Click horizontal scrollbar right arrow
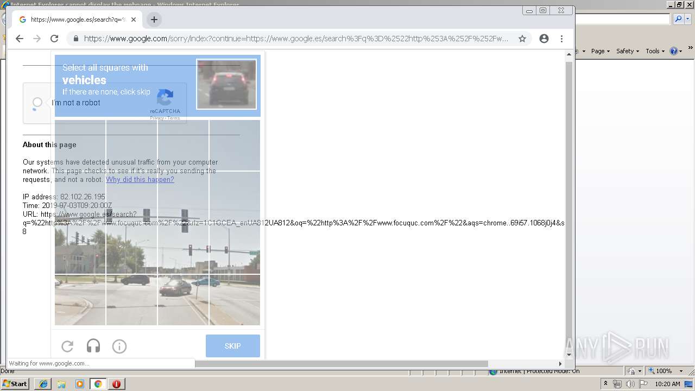695x391 pixels. [560, 363]
